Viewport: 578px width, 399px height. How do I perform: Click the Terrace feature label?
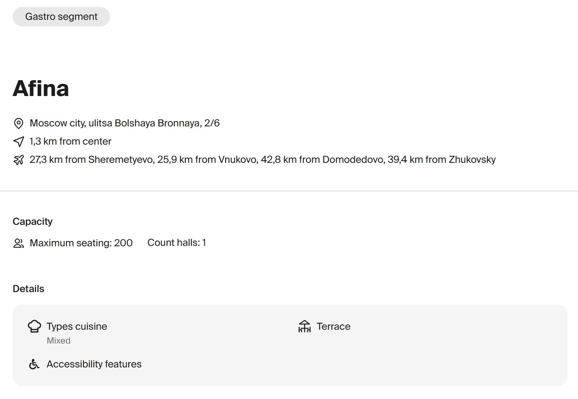pos(333,326)
